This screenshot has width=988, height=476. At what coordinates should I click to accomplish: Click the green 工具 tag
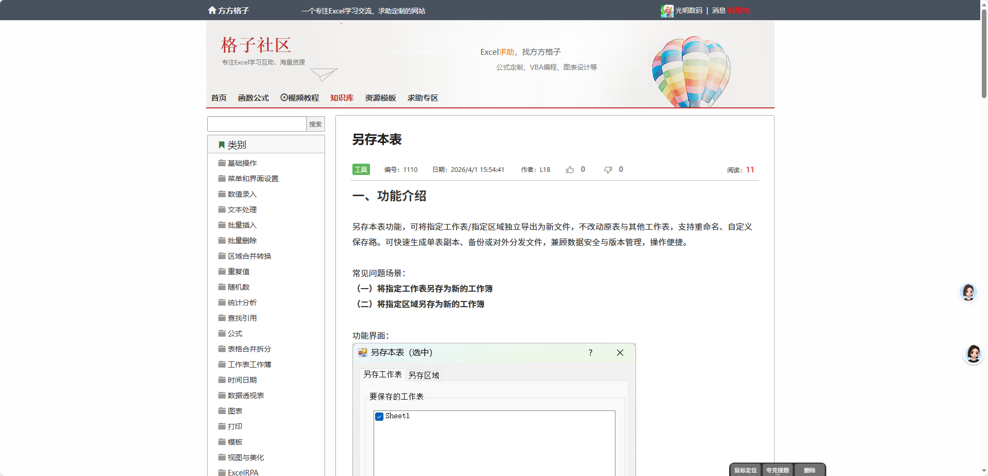pos(361,170)
